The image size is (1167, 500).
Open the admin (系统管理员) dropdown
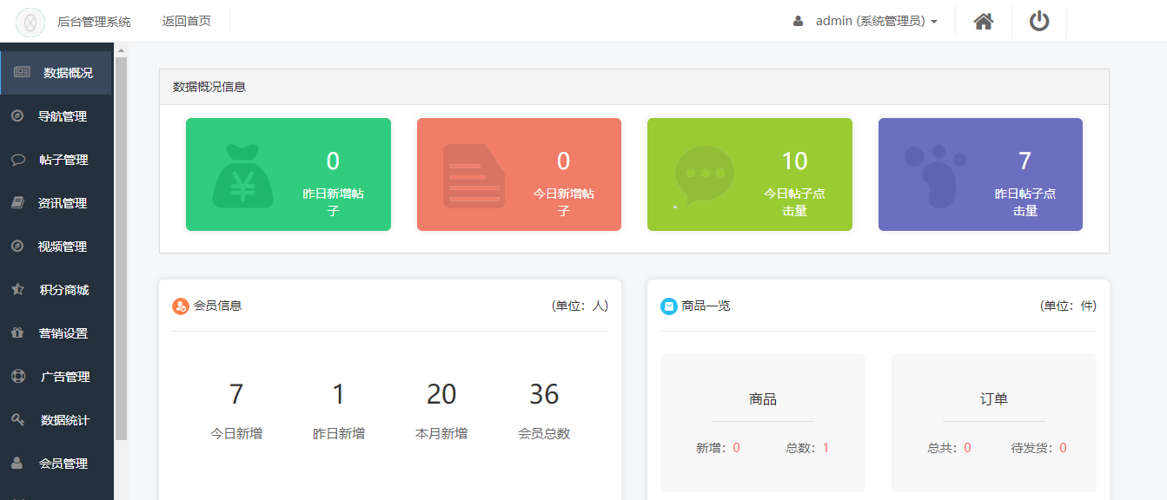(x=876, y=21)
